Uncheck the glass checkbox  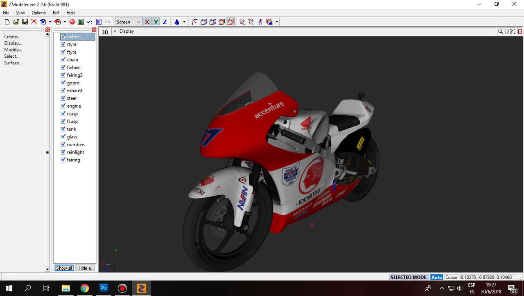point(63,137)
